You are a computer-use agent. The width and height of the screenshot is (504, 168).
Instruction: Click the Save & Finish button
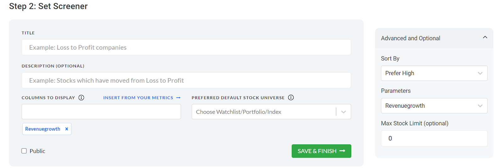pyautogui.click(x=321, y=151)
